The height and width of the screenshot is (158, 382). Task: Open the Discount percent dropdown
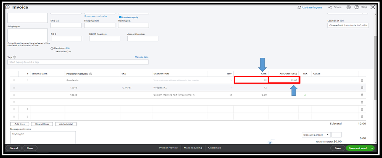coord(316,135)
